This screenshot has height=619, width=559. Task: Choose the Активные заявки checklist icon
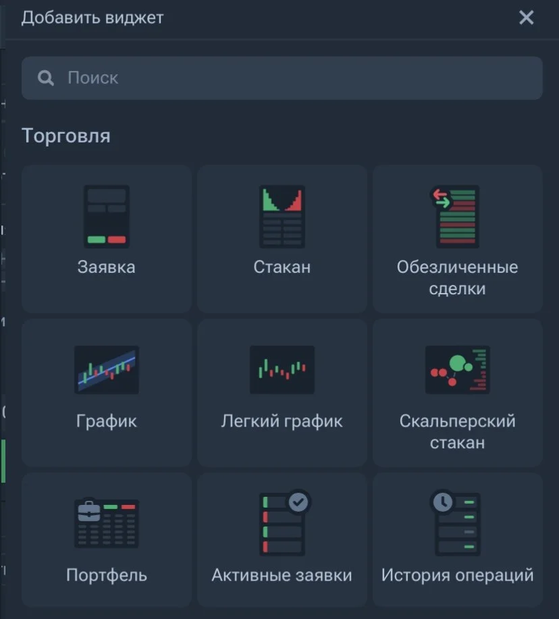click(x=284, y=522)
